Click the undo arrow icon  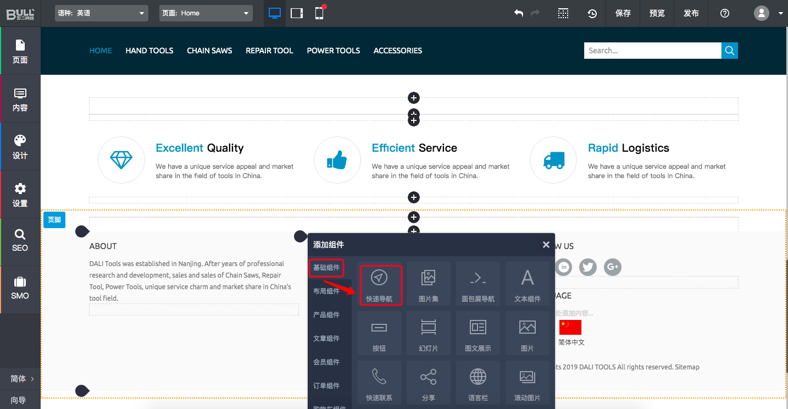518,13
